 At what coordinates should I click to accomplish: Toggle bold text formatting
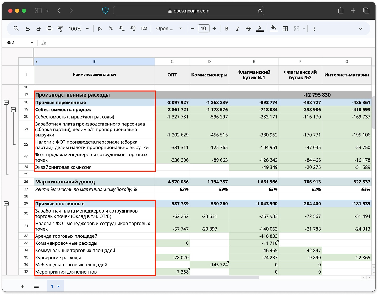click(x=227, y=29)
